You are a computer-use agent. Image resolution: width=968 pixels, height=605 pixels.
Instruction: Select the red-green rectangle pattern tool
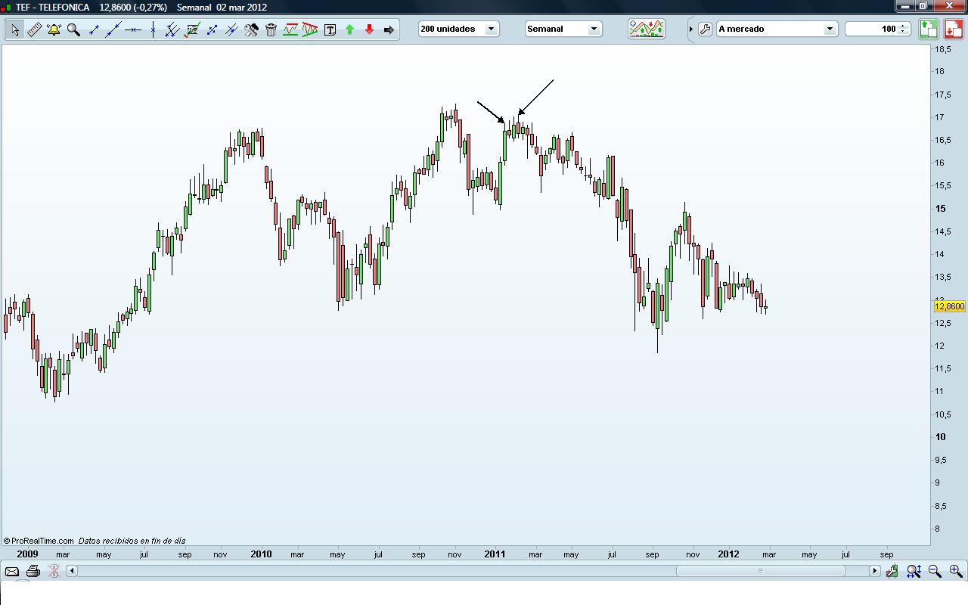pyautogui.click(x=290, y=29)
